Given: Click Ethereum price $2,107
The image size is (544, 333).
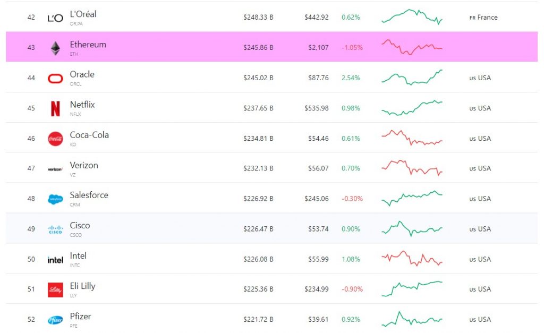Looking at the screenshot, I should pos(318,47).
